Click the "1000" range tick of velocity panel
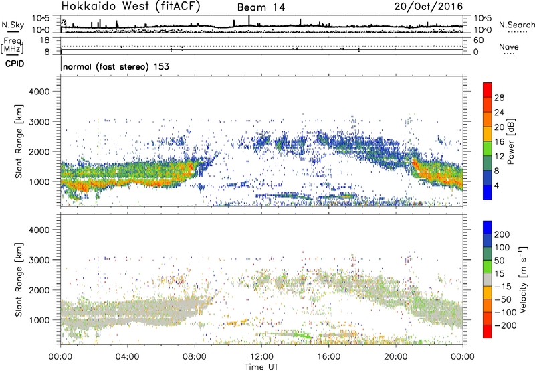This screenshot has height=371, width=535. coord(39,320)
